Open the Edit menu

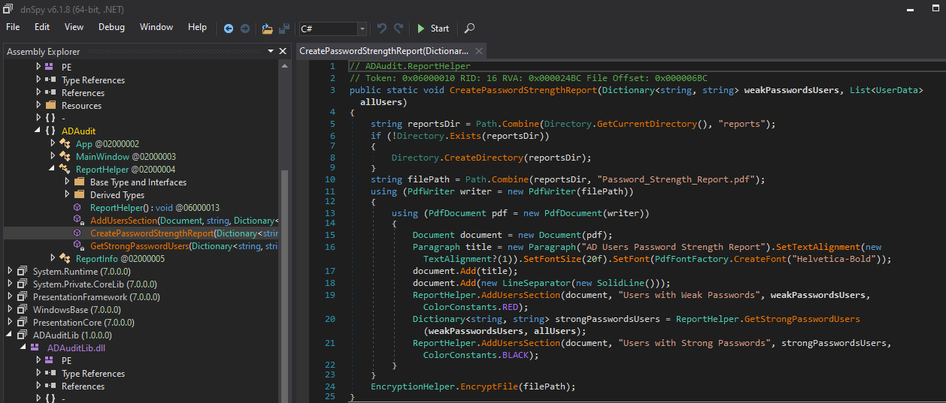pos(42,27)
